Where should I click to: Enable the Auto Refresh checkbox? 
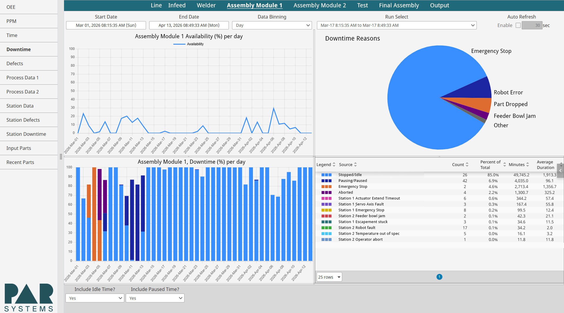coord(518,25)
